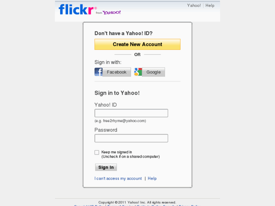Screen dimensions: 275x206
Task: Click the flickr logo
Action: (76, 9)
